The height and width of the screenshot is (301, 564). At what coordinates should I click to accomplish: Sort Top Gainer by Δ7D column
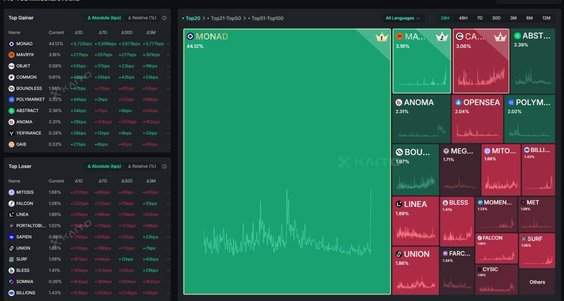pos(102,32)
